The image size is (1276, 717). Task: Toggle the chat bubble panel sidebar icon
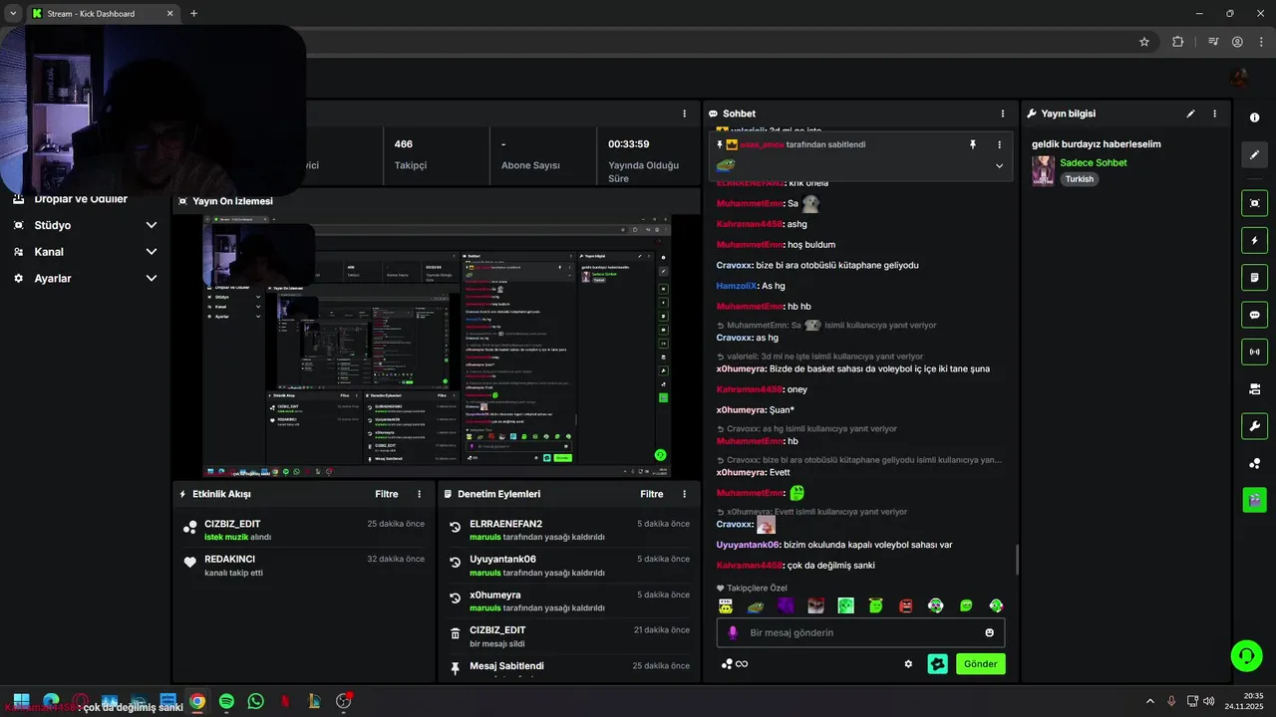pyautogui.click(x=1254, y=315)
